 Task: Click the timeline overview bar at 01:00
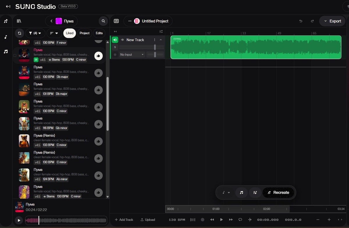[x=216, y=209]
